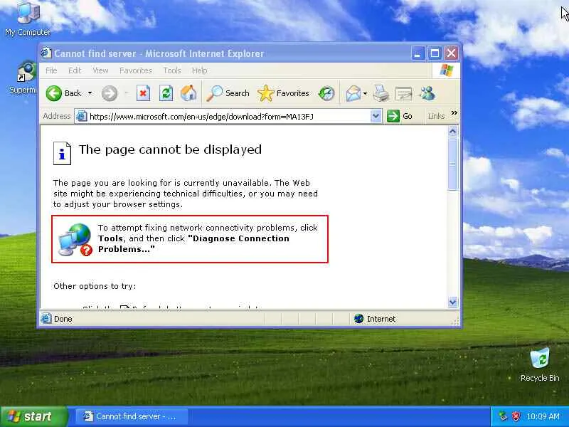
Task: Open the File menu
Action: pyautogui.click(x=51, y=70)
